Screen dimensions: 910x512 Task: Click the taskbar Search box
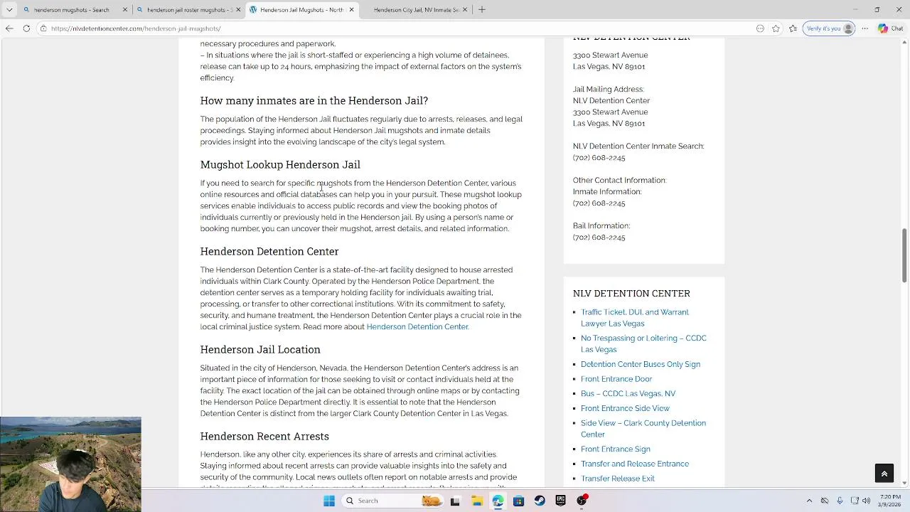(392, 501)
